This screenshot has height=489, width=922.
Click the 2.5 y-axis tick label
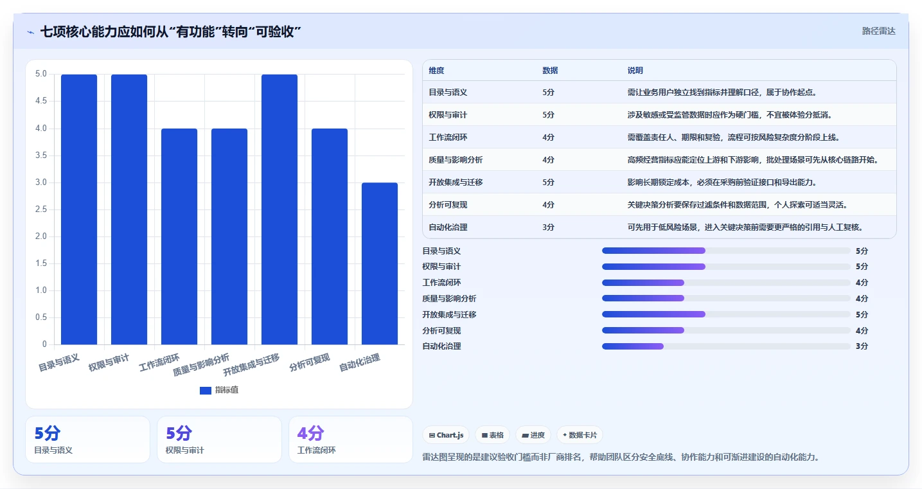coord(40,209)
